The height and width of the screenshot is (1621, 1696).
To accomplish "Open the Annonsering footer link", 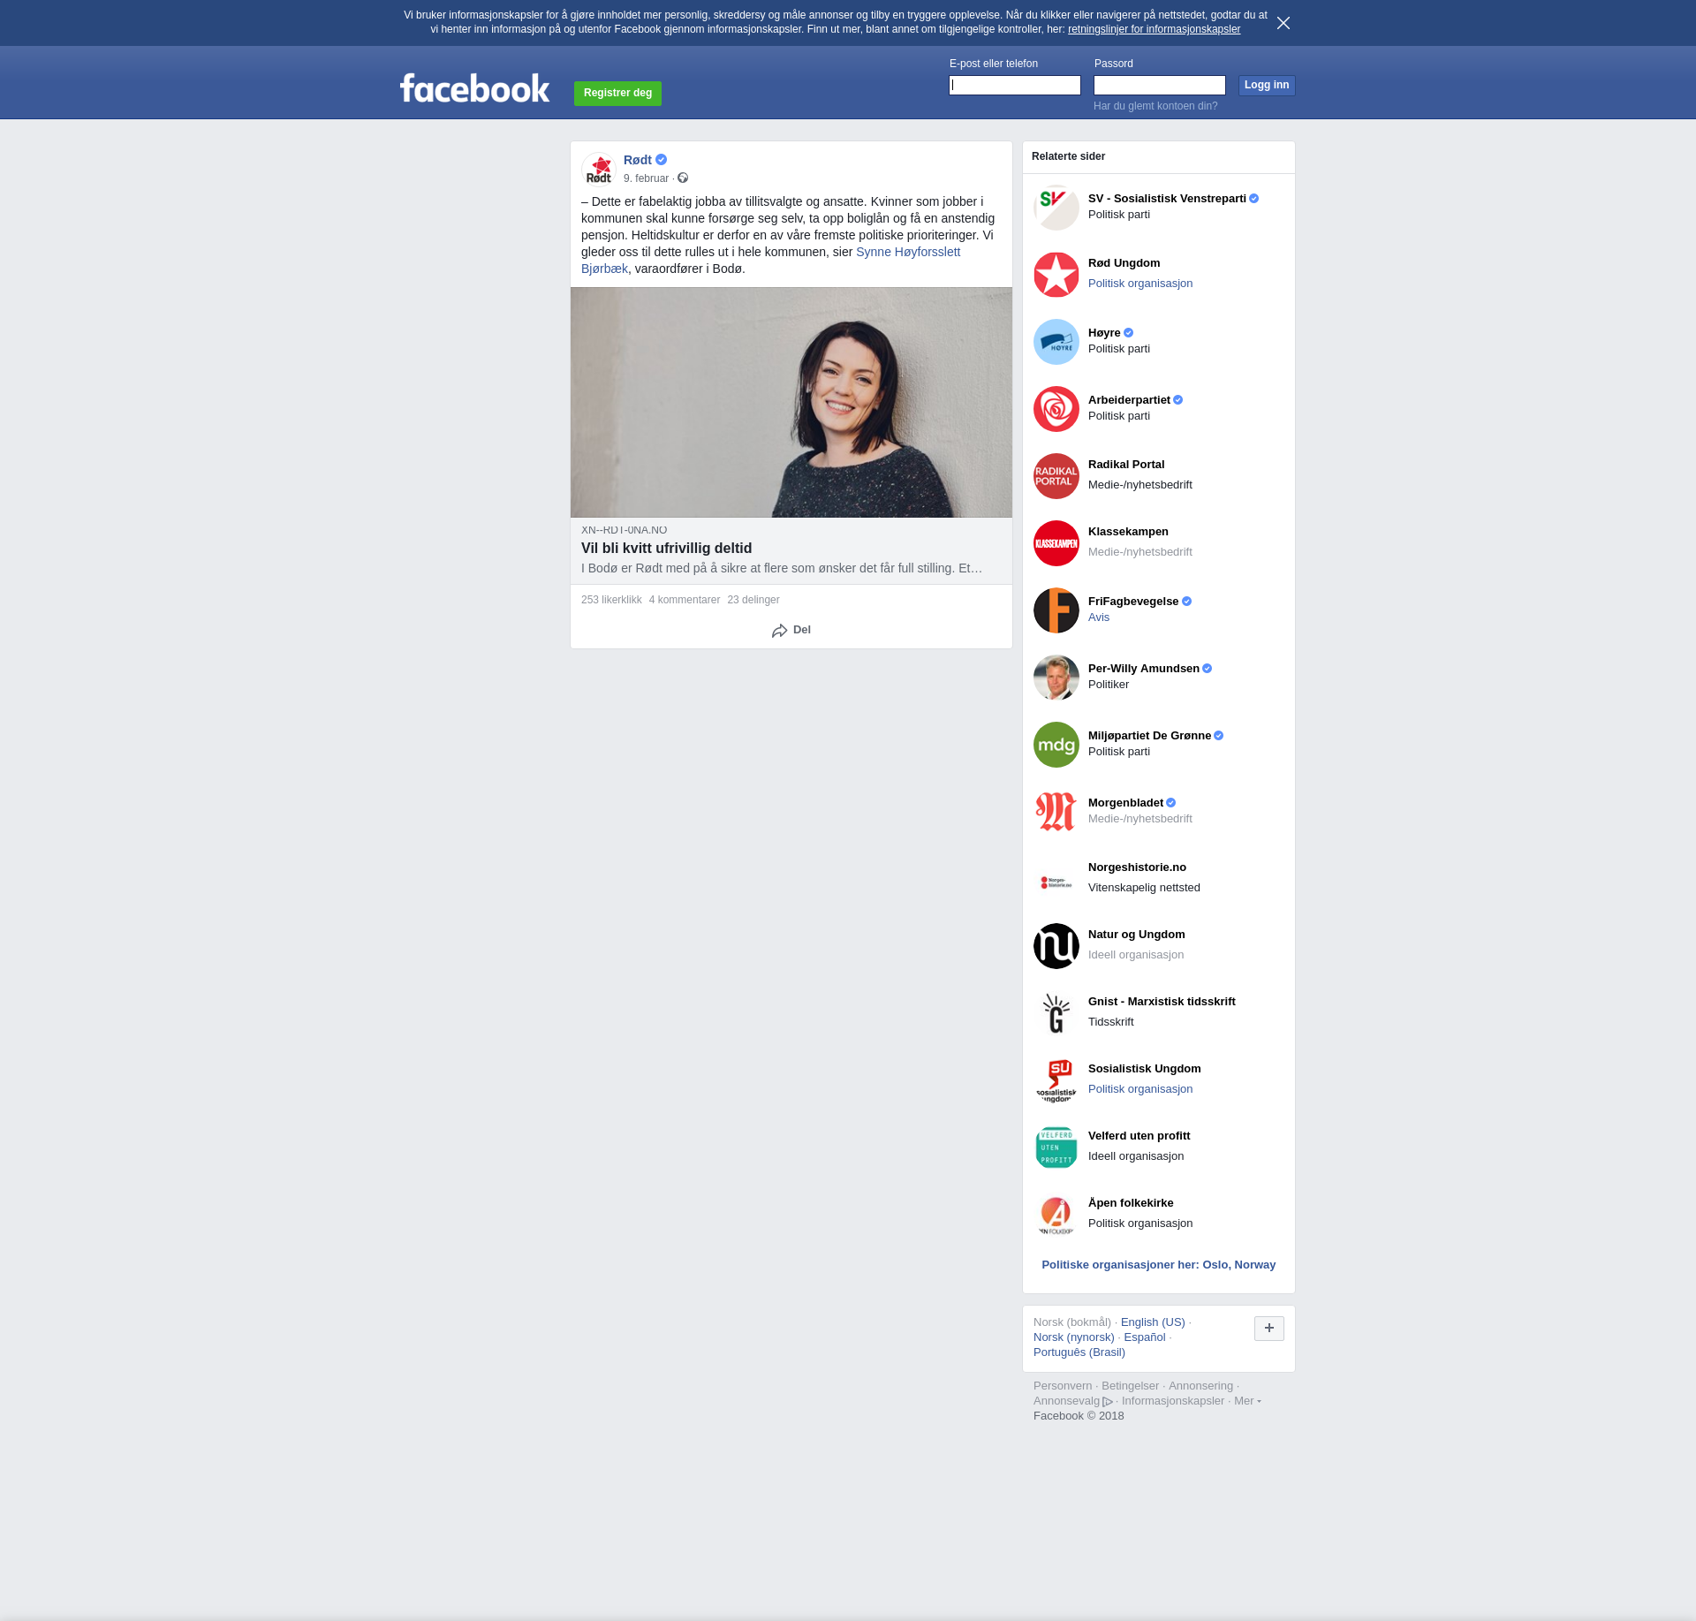I will 1200,1386.
